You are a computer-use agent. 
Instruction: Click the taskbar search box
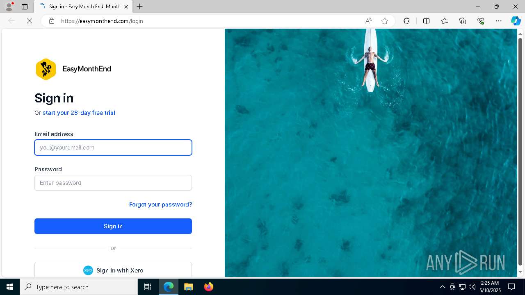tap(79, 287)
